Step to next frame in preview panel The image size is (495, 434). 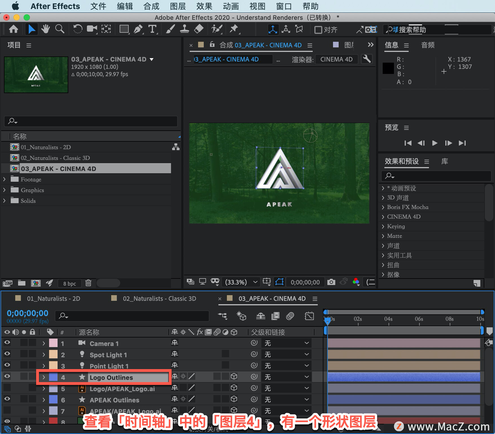tap(448, 143)
